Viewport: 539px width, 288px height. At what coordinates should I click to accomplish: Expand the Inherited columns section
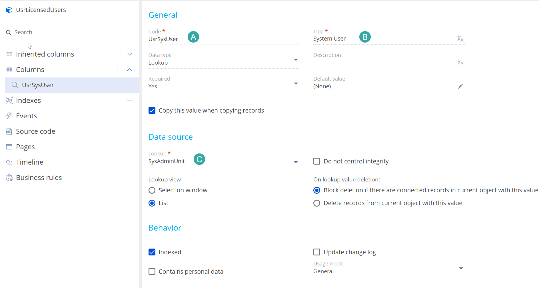(130, 54)
